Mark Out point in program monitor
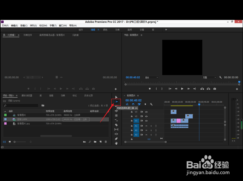Image resolution: width=243 pixels, height=181 pixels. point(162,89)
